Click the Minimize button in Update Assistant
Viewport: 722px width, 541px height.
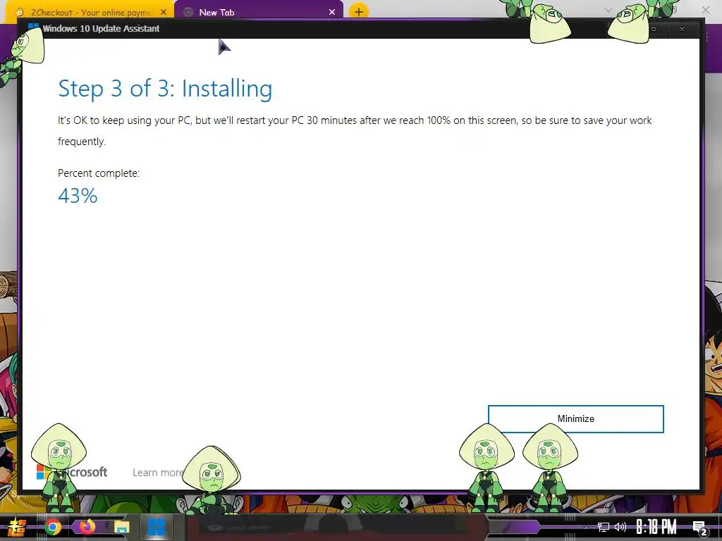click(575, 418)
